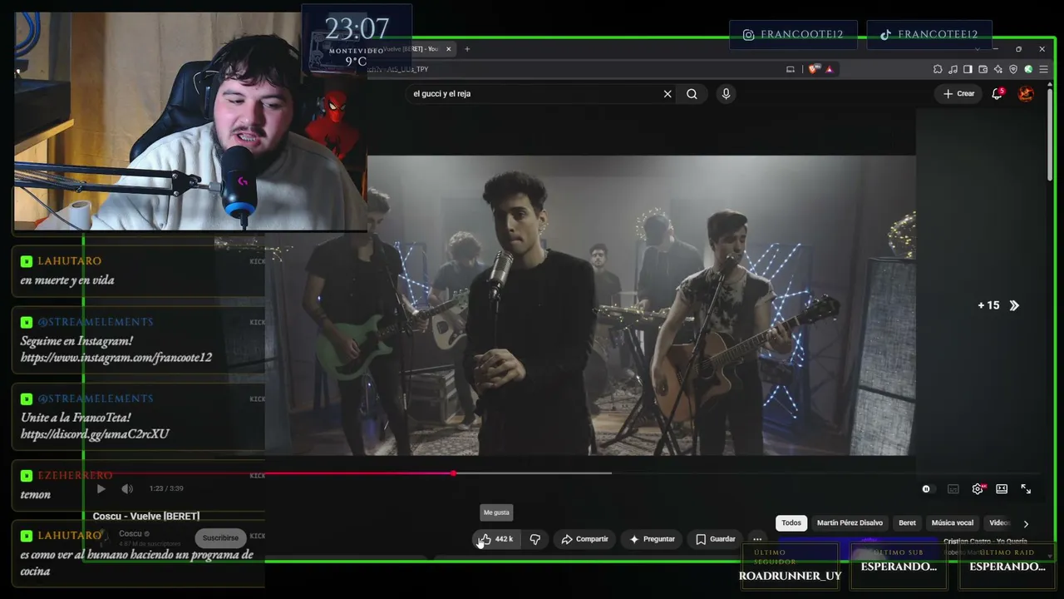The image size is (1064, 599).
Task: Toggle the Brave sidebar panel
Action: (968, 69)
